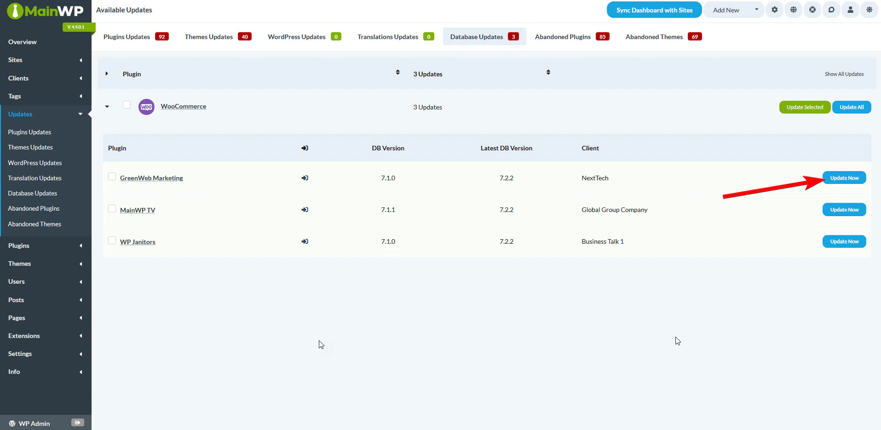Open the WooCommerce plugin link
The image size is (881, 430).
[183, 106]
